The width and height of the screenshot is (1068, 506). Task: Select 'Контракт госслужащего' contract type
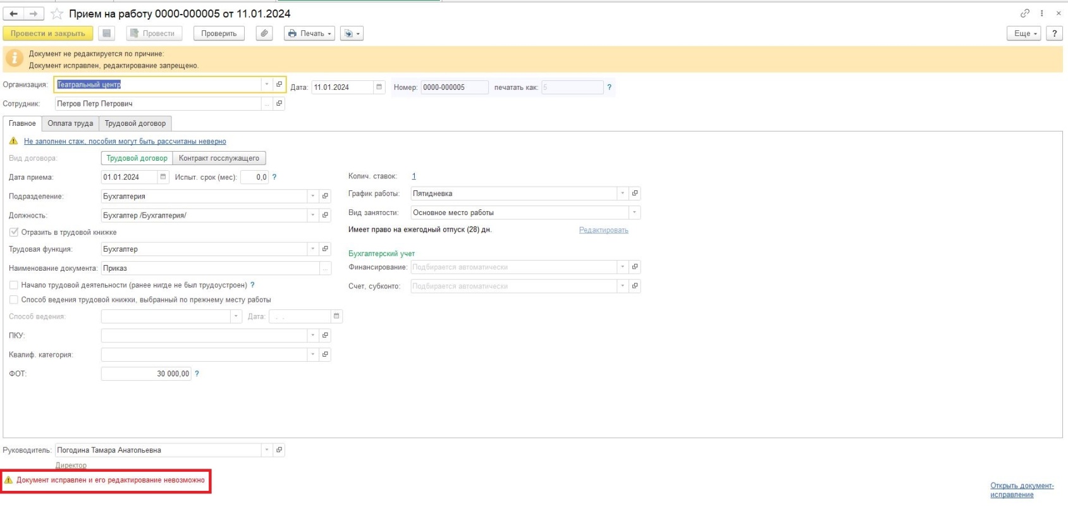(219, 158)
